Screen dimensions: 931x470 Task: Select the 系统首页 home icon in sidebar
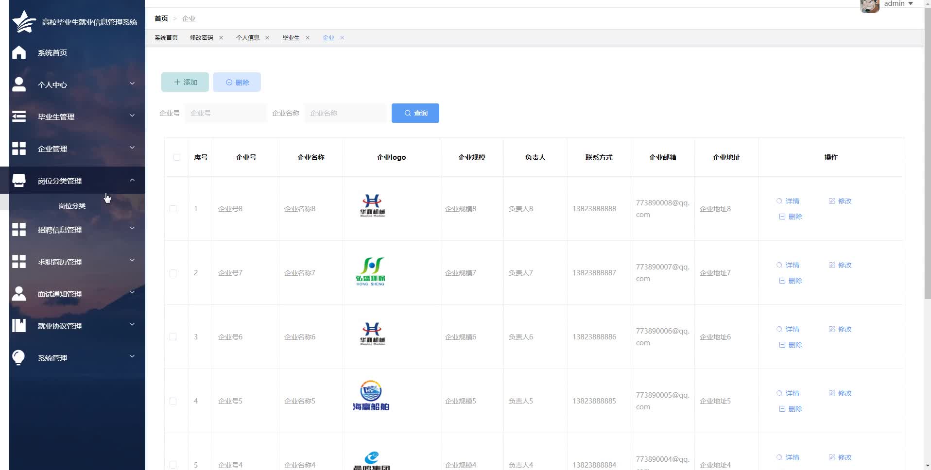tap(18, 52)
